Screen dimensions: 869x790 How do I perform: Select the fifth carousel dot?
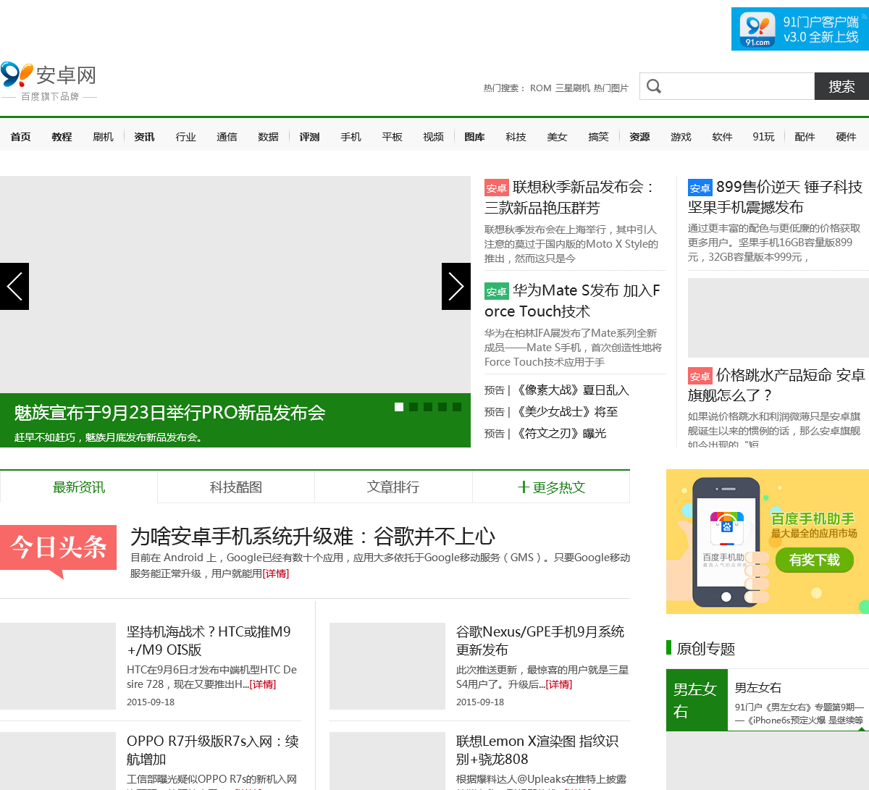[x=457, y=407]
